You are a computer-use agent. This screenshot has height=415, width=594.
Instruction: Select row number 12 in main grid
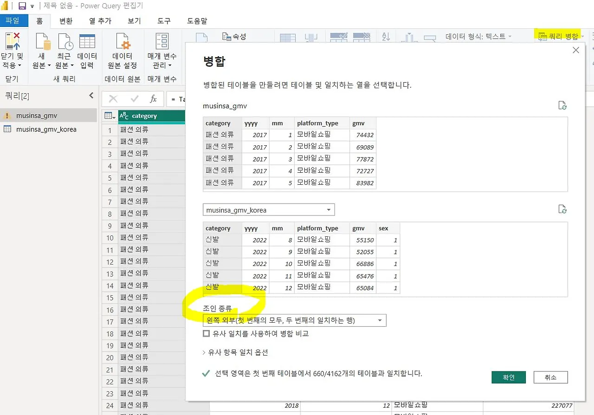pyautogui.click(x=110, y=261)
